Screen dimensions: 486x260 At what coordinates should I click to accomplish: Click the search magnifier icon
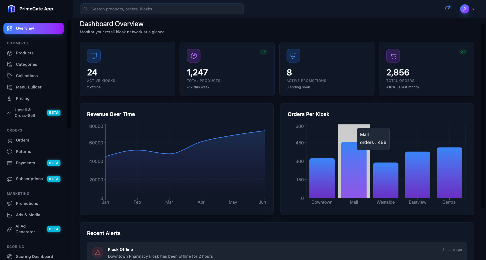[86, 9]
